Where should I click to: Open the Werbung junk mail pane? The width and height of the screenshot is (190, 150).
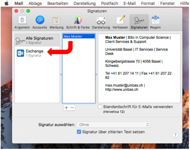(56, 22)
